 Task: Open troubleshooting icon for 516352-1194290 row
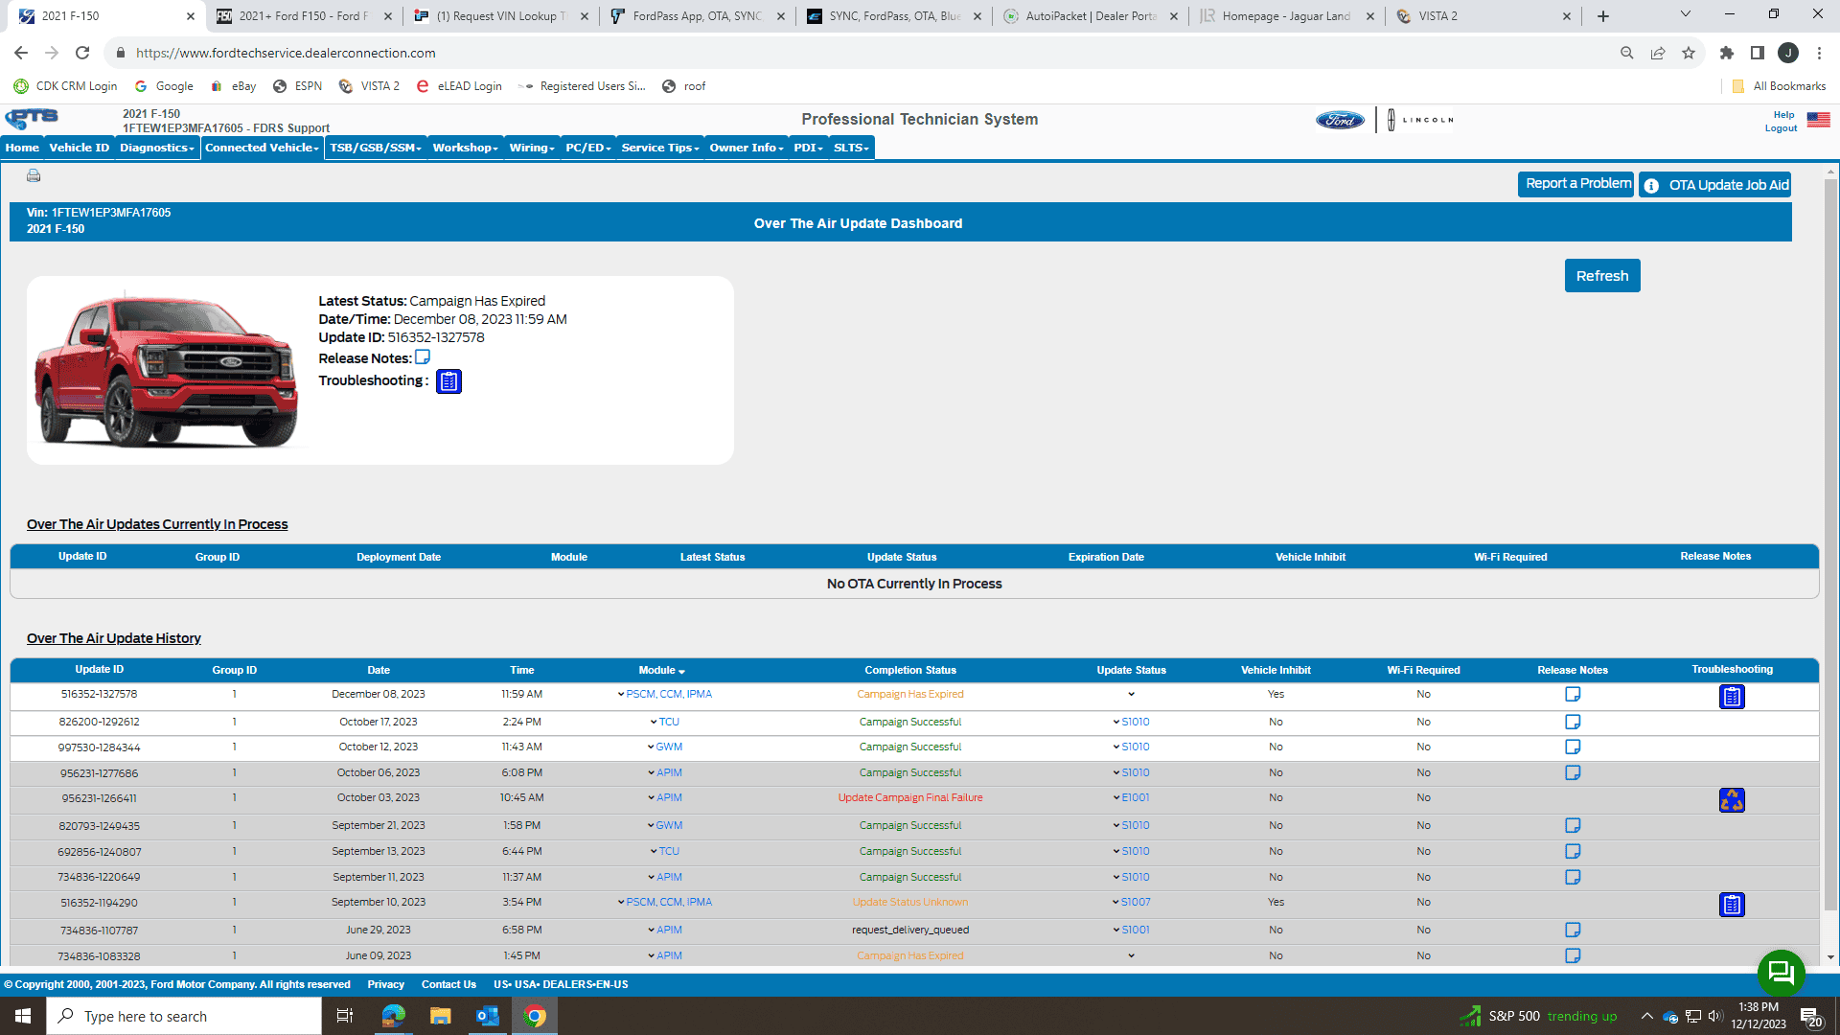[x=1732, y=904]
